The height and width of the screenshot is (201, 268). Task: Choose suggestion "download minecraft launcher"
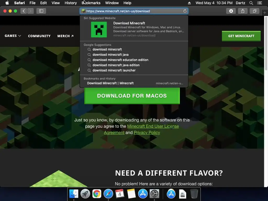tap(134, 70)
